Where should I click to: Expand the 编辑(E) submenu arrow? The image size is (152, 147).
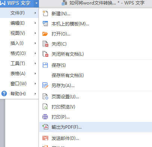[x=35, y=23]
